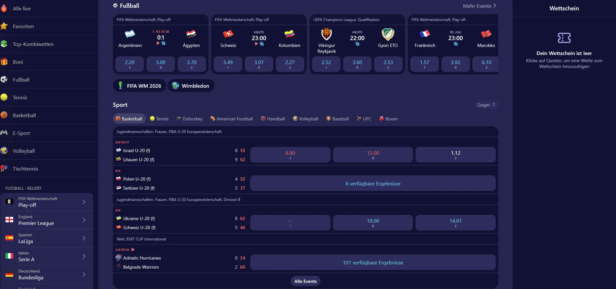
Task: Select the Fußball ball icon in sidebar
Action: point(4,80)
